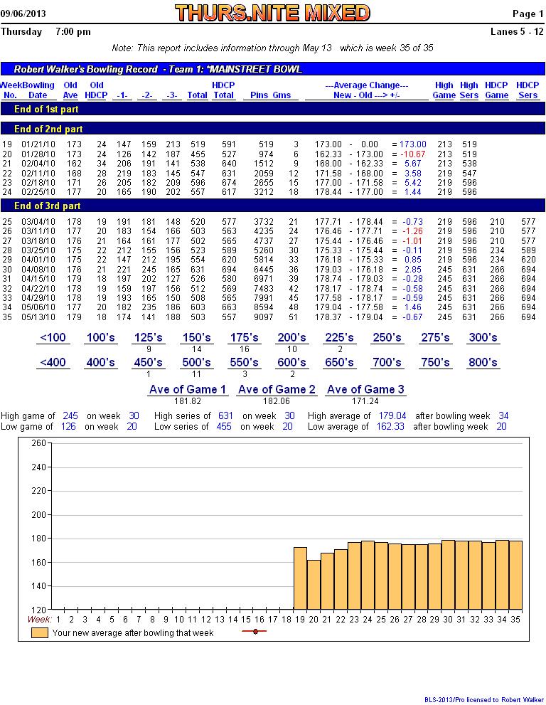The height and width of the screenshot is (705, 546).
Task: Click the <100 games category link
Action: pyautogui.click(x=53, y=338)
